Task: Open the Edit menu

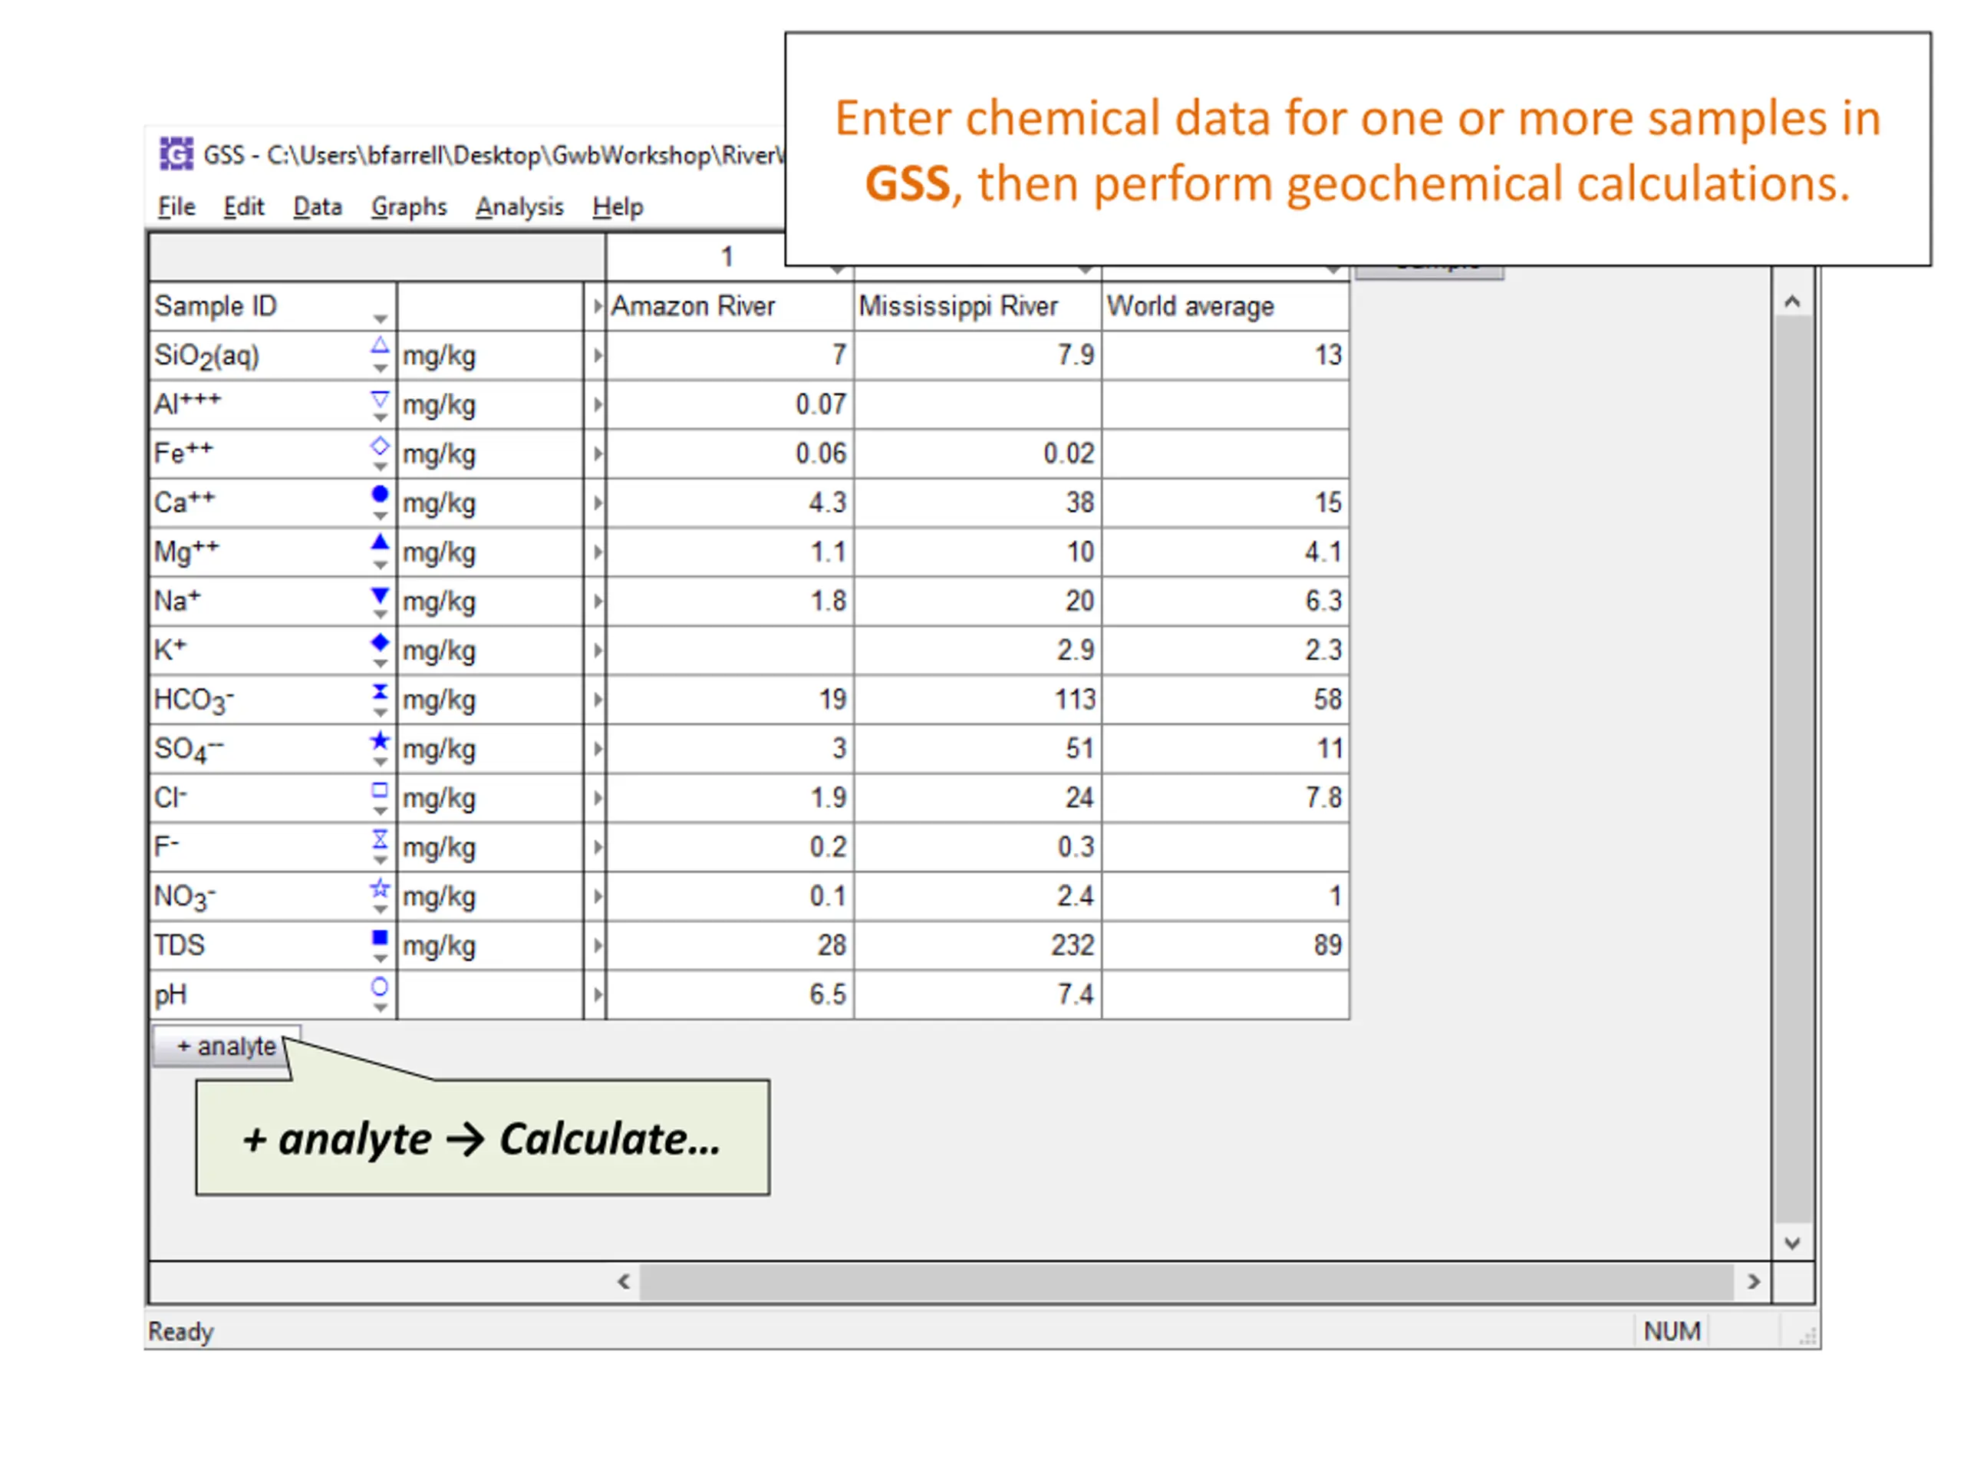Action: coord(243,206)
